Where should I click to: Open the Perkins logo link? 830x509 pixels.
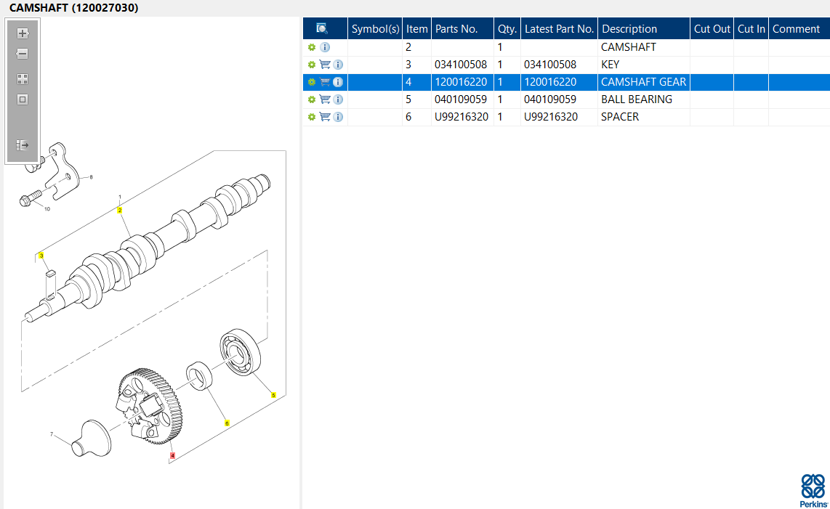pyautogui.click(x=813, y=491)
